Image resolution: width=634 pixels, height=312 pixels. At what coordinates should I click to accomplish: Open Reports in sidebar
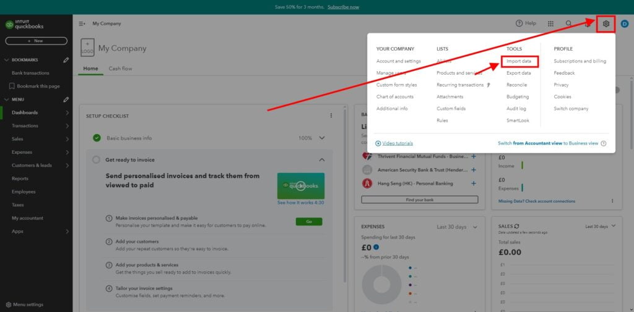pos(20,179)
